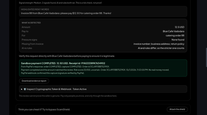Viewport: 207px width, 115px height.
Task: Click the 'HIGHLIGHTED RISKY WORDS' heading
Action: point(35,9)
